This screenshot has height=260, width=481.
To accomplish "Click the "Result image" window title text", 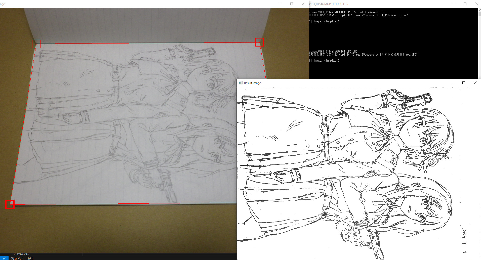I will 252,83.
